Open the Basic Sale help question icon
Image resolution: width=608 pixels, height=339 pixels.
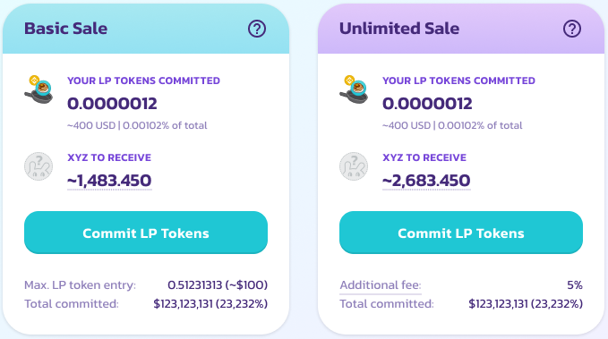pyautogui.click(x=257, y=29)
